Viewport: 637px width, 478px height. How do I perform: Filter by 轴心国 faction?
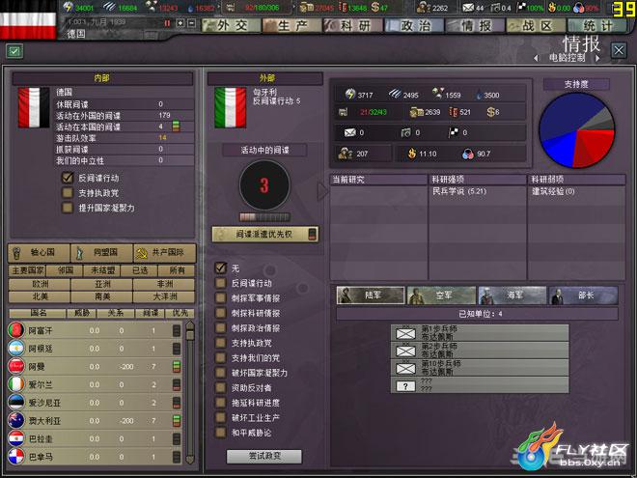point(39,253)
